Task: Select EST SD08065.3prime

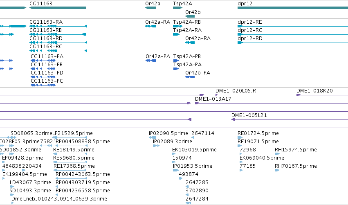Action: (x=31, y=133)
